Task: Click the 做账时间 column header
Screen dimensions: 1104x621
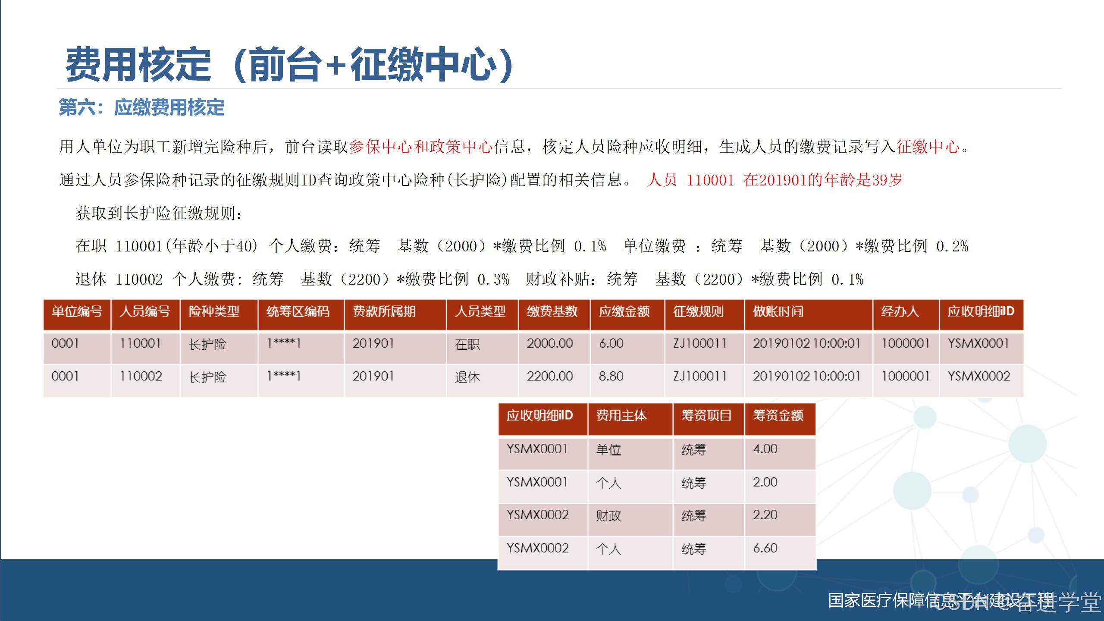Action: click(778, 312)
